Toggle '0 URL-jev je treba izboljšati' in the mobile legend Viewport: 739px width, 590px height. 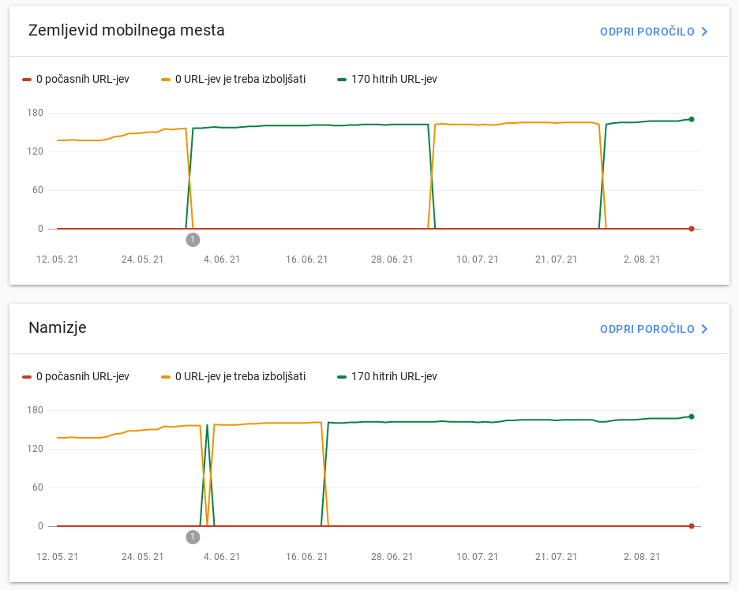[240, 79]
